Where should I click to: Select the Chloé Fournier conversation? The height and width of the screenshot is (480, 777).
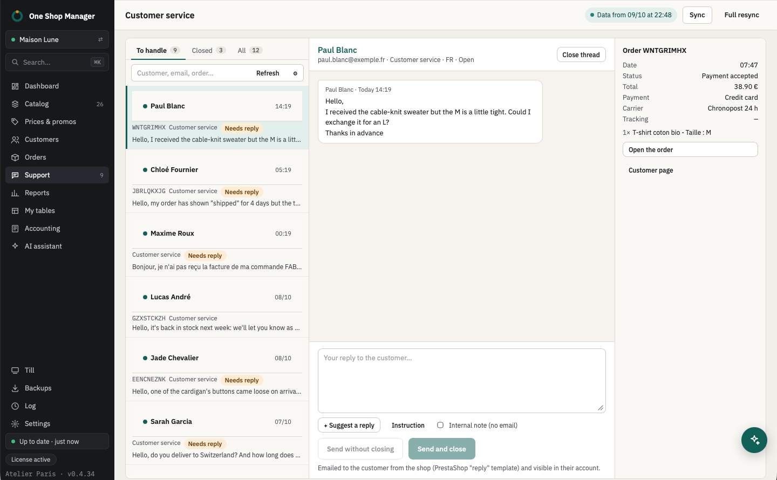point(217,181)
